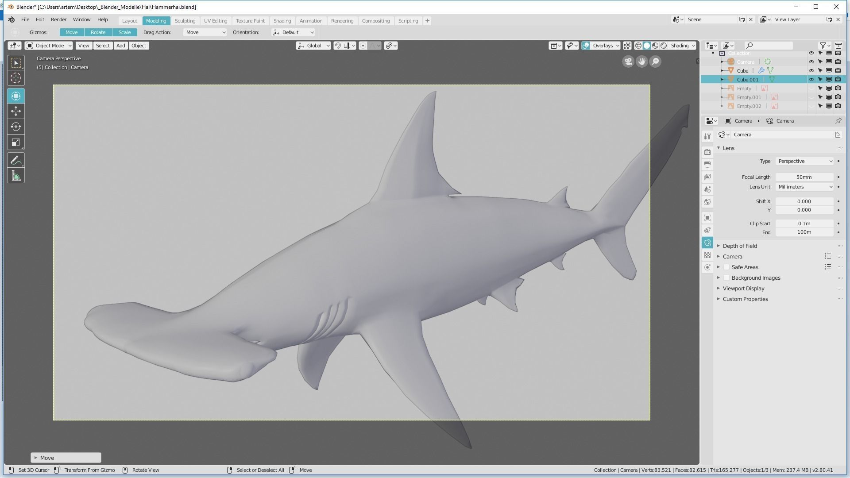Screen dimensions: 850x478
Task: Open the lens Type Perspective dropdown
Action: [x=804, y=161]
